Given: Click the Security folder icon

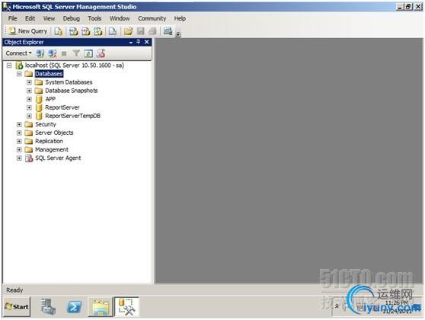Looking at the screenshot, I should (x=29, y=124).
